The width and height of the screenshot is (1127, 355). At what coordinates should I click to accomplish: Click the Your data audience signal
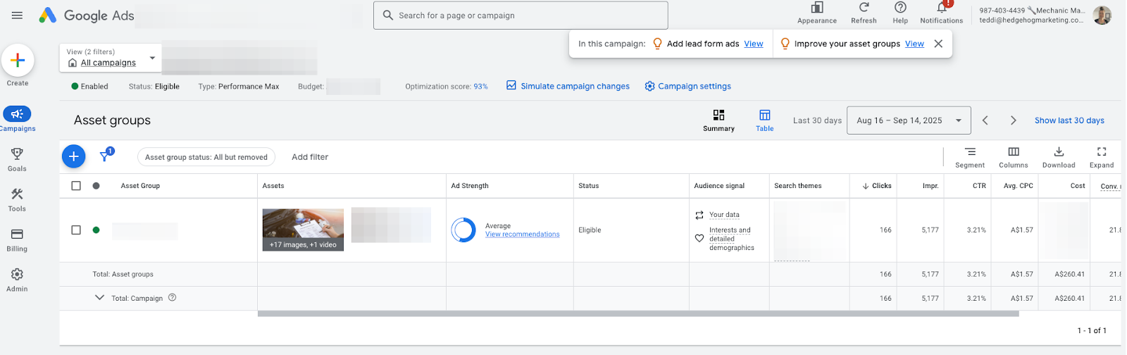724,215
